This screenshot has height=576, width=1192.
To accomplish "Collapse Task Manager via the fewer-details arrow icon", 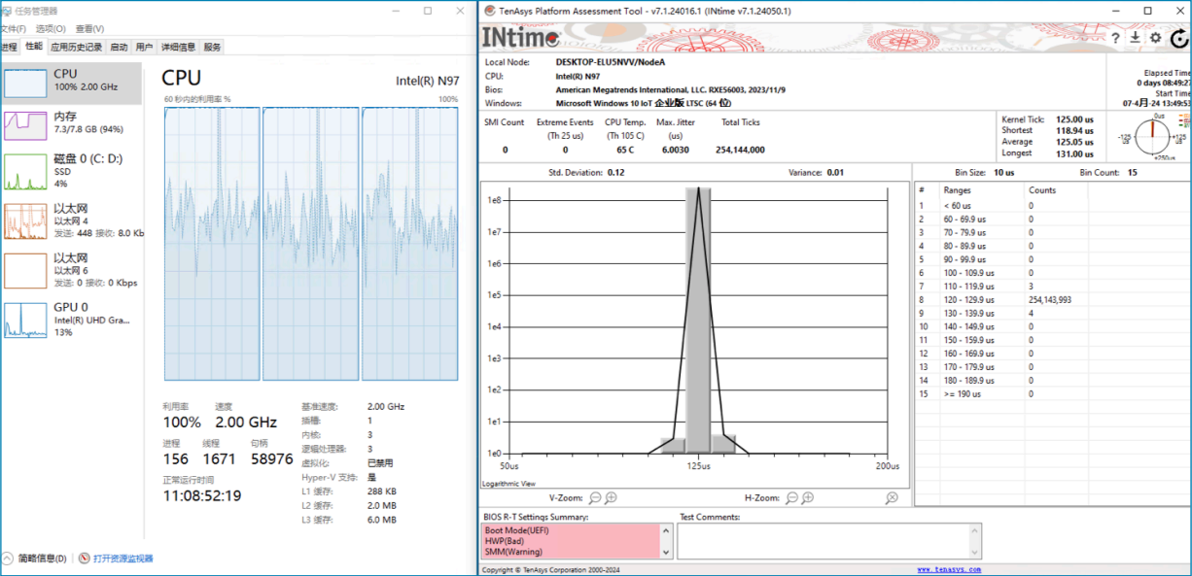I will pyautogui.click(x=8, y=559).
